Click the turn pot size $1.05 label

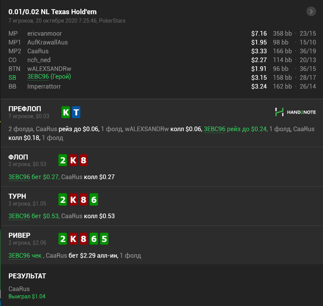pos(39,203)
